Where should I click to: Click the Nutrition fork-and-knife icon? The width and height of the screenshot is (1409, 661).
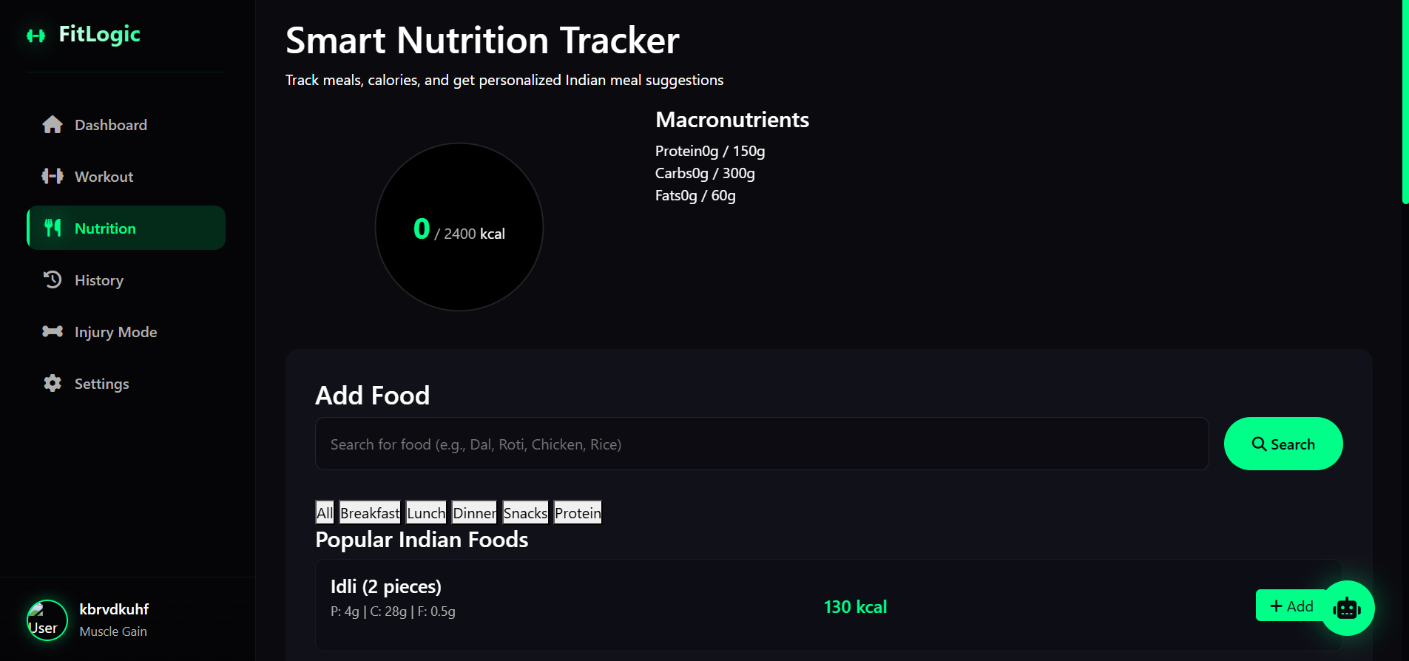pos(53,228)
